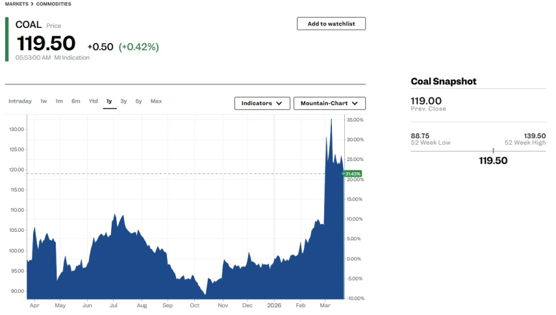Click the Add to watchlist button
The width and height of the screenshot is (556, 315).
click(x=331, y=23)
